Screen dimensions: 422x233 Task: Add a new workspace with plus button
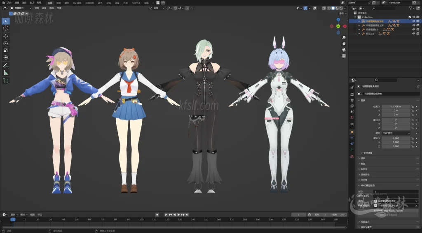153,3
